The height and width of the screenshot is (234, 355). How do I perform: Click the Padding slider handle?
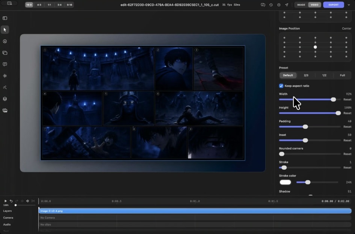pos(305,127)
